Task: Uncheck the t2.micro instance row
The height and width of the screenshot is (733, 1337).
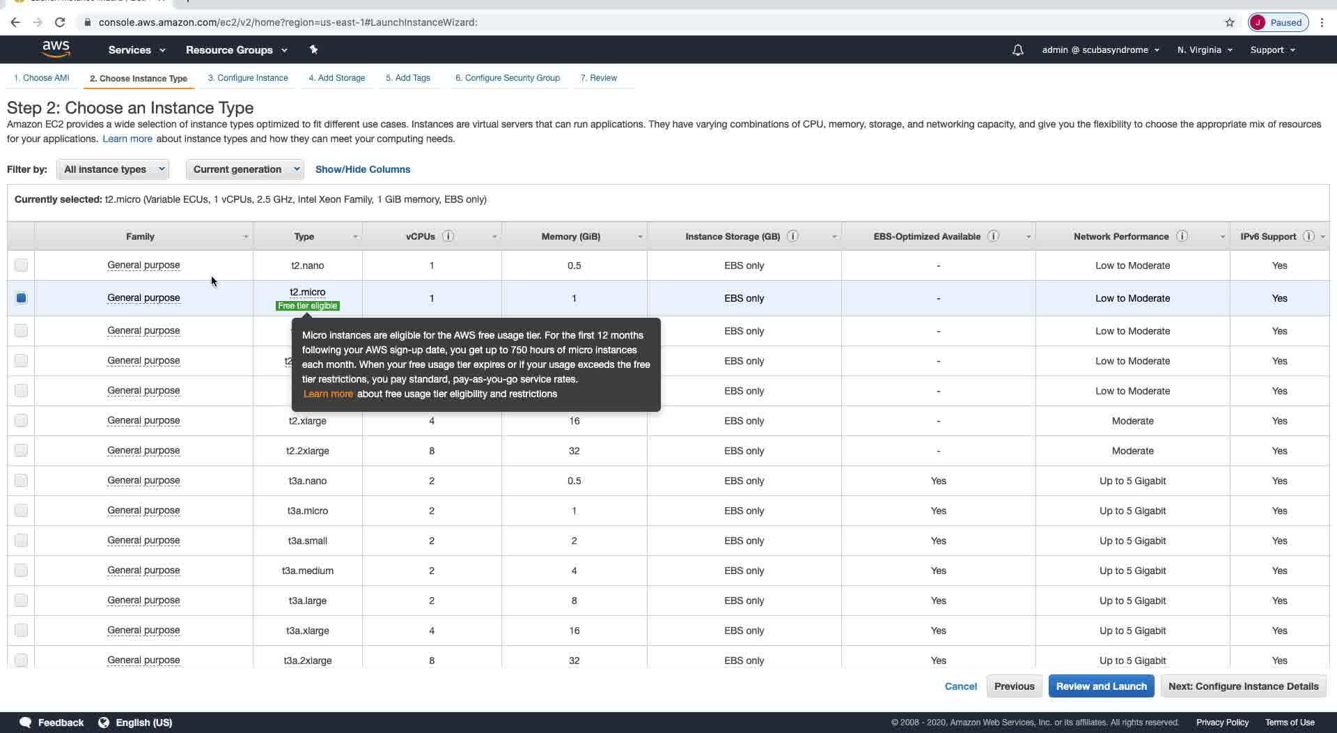Action: pyautogui.click(x=21, y=298)
